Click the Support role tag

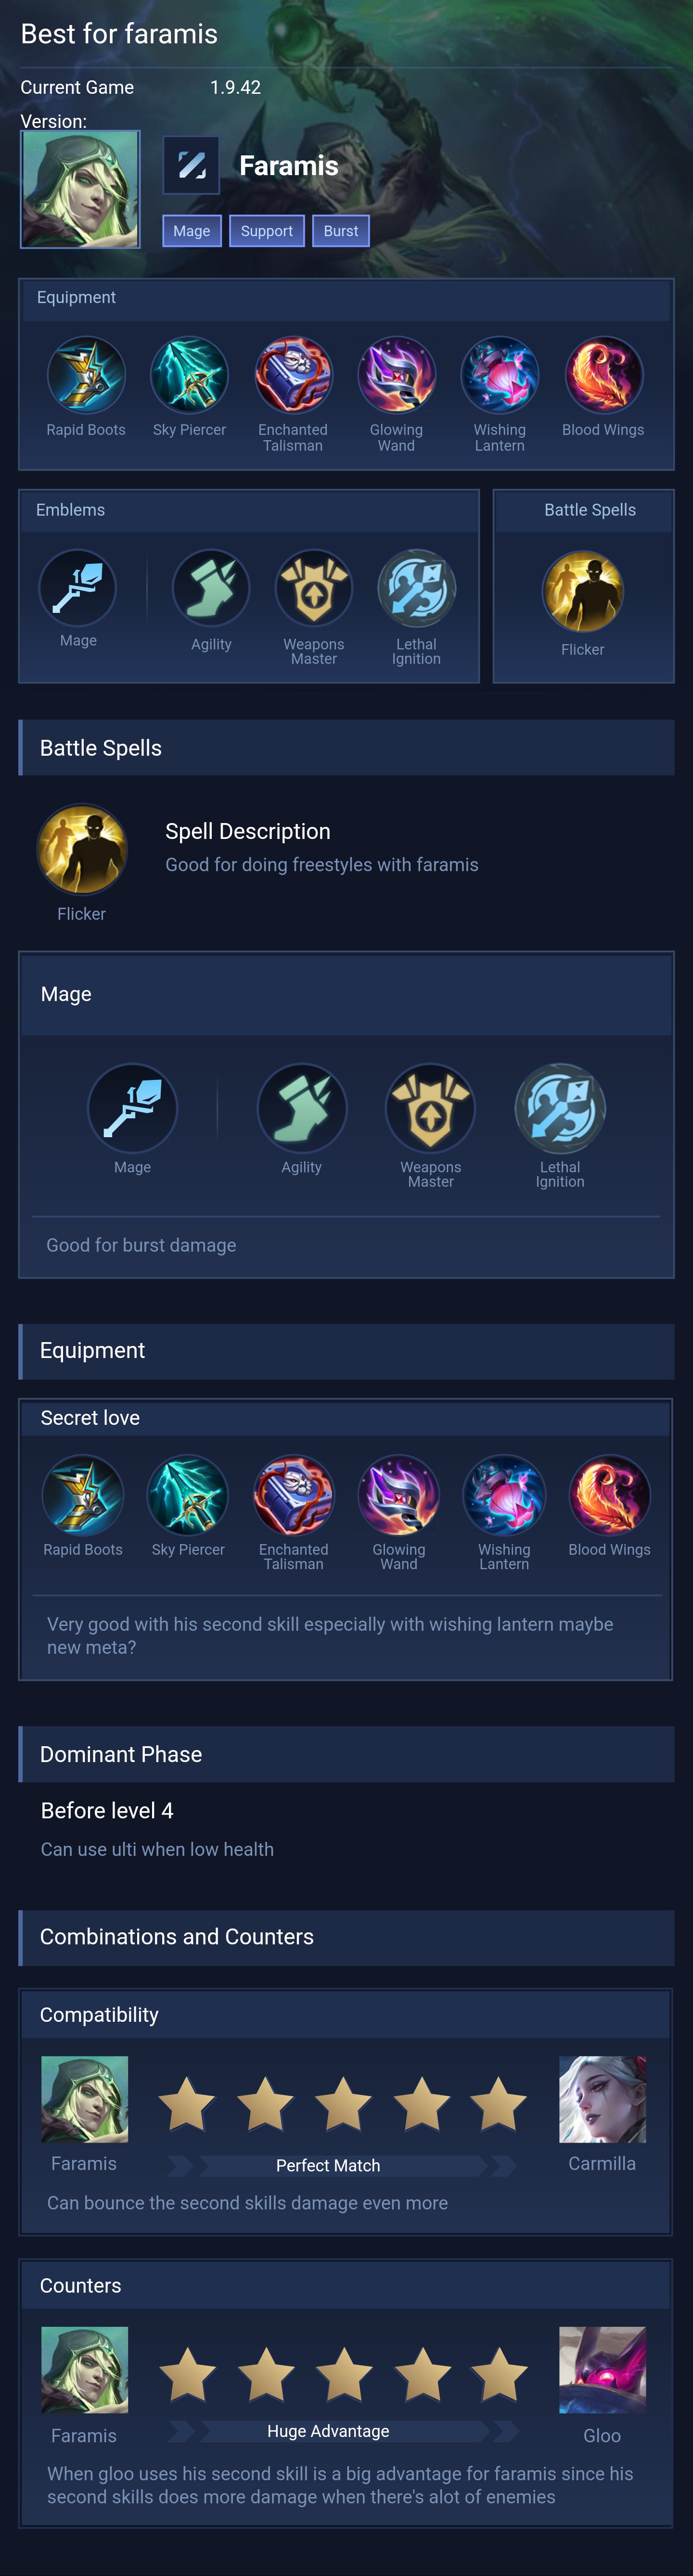click(x=267, y=231)
